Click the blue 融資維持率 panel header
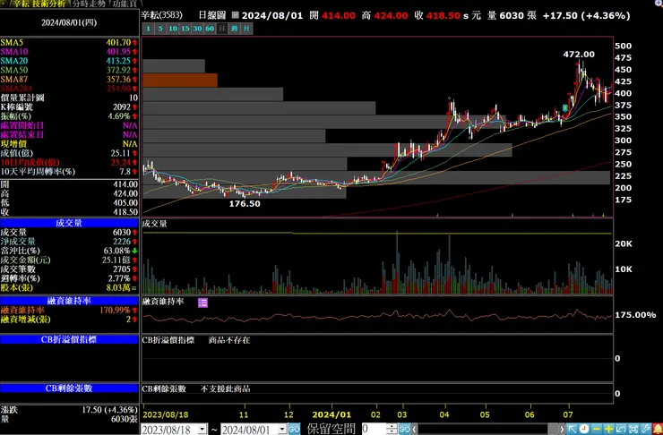Screen dimensions: 663x435 click(x=69, y=301)
